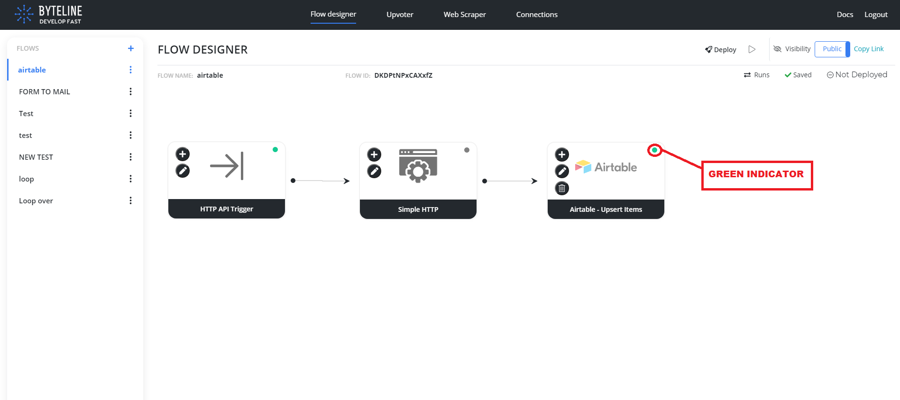The width and height of the screenshot is (900, 400).
Task: Open options menu for Loop over flow
Action: (130, 200)
